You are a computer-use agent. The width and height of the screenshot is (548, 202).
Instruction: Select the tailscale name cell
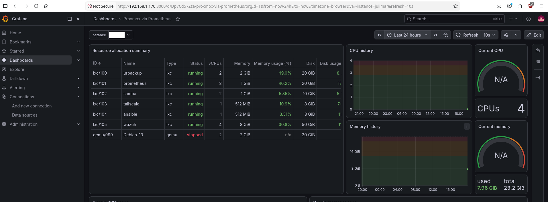click(x=143, y=104)
